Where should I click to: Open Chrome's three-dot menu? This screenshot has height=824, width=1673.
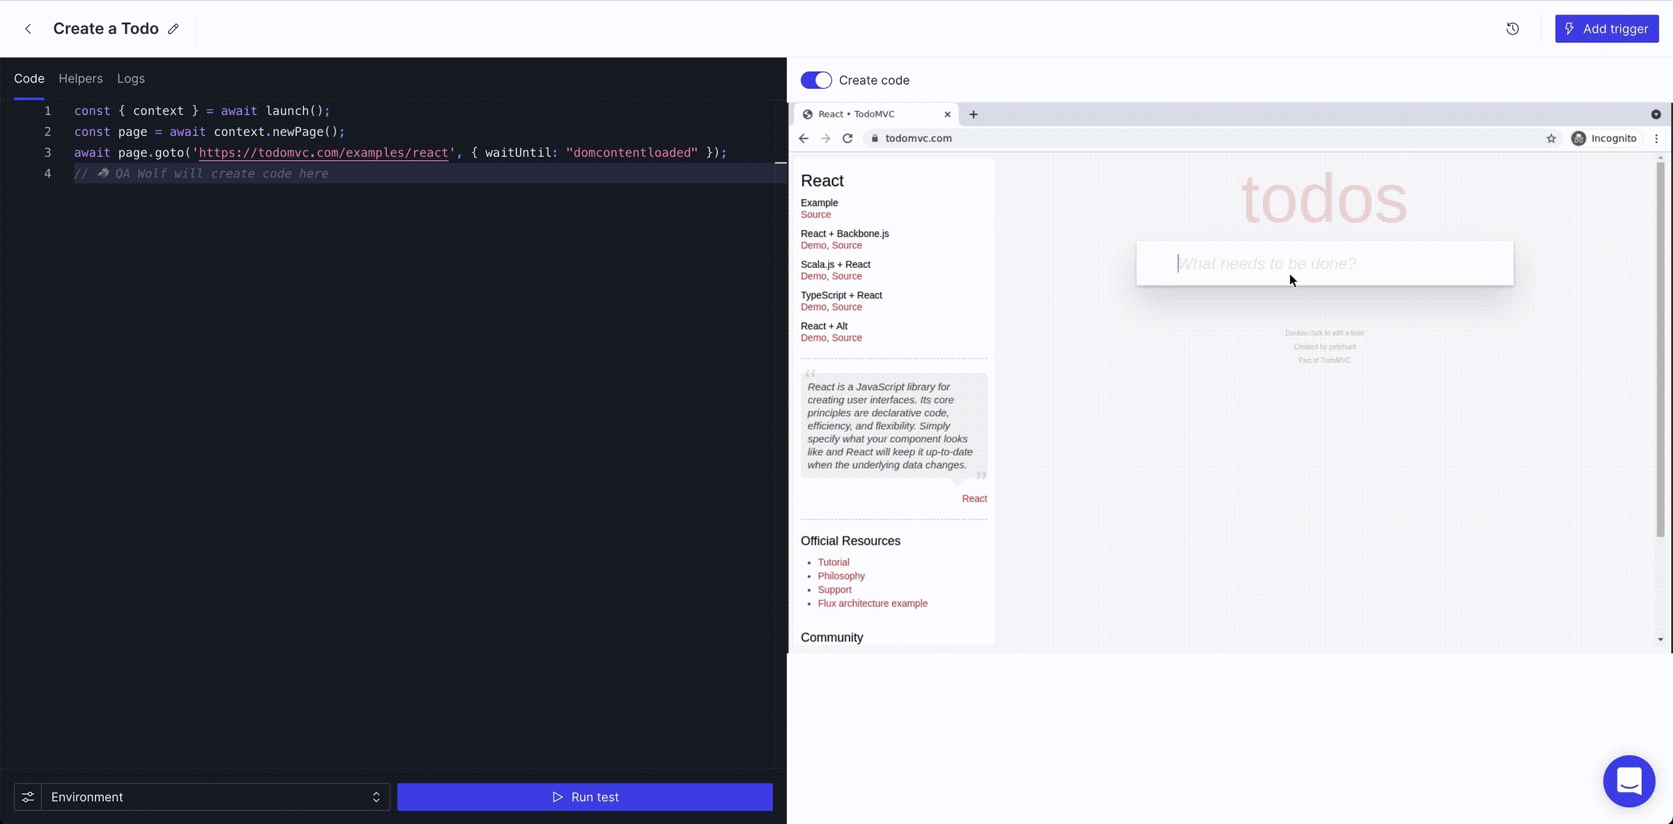tap(1656, 139)
